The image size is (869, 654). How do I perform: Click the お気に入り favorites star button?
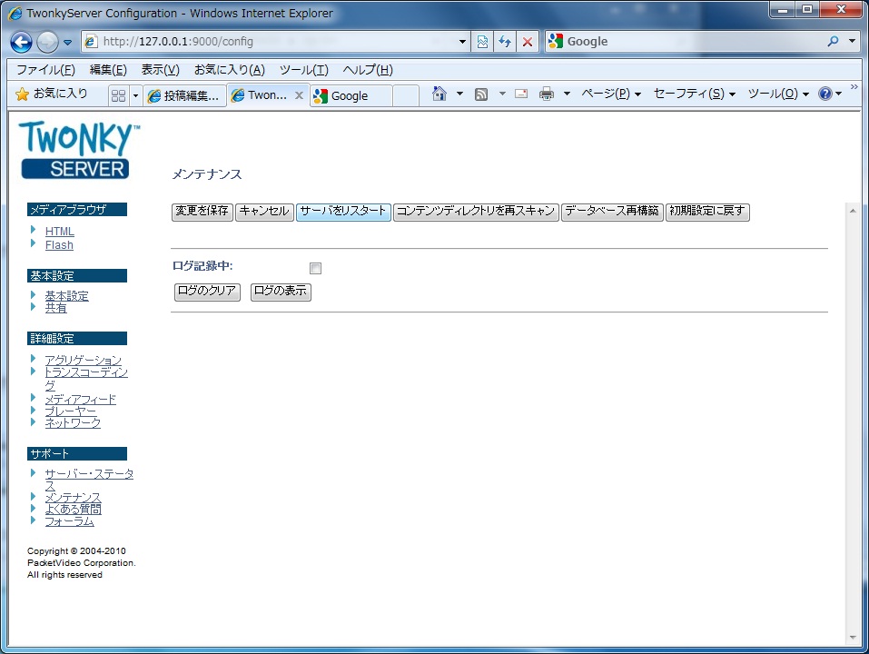[x=52, y=94]
